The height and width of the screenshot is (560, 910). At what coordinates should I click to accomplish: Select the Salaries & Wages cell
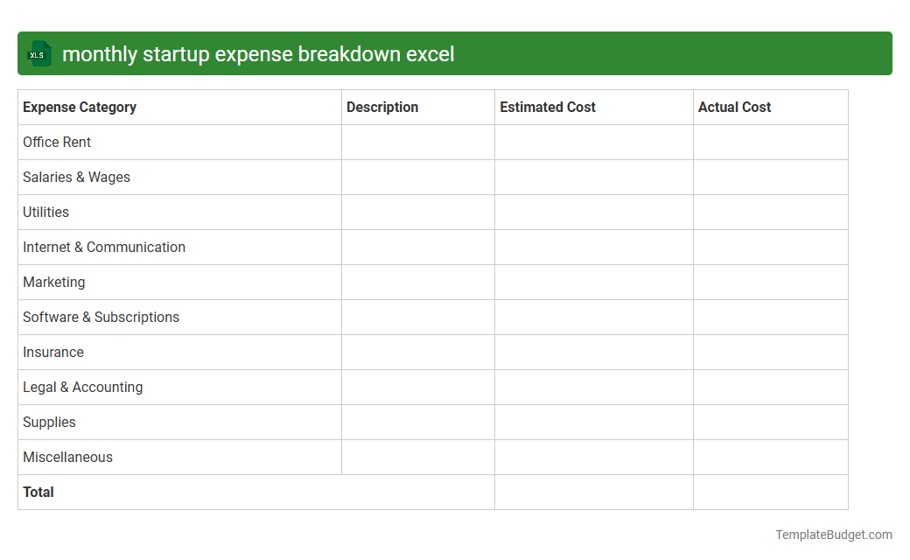click(x=76, y=177)
